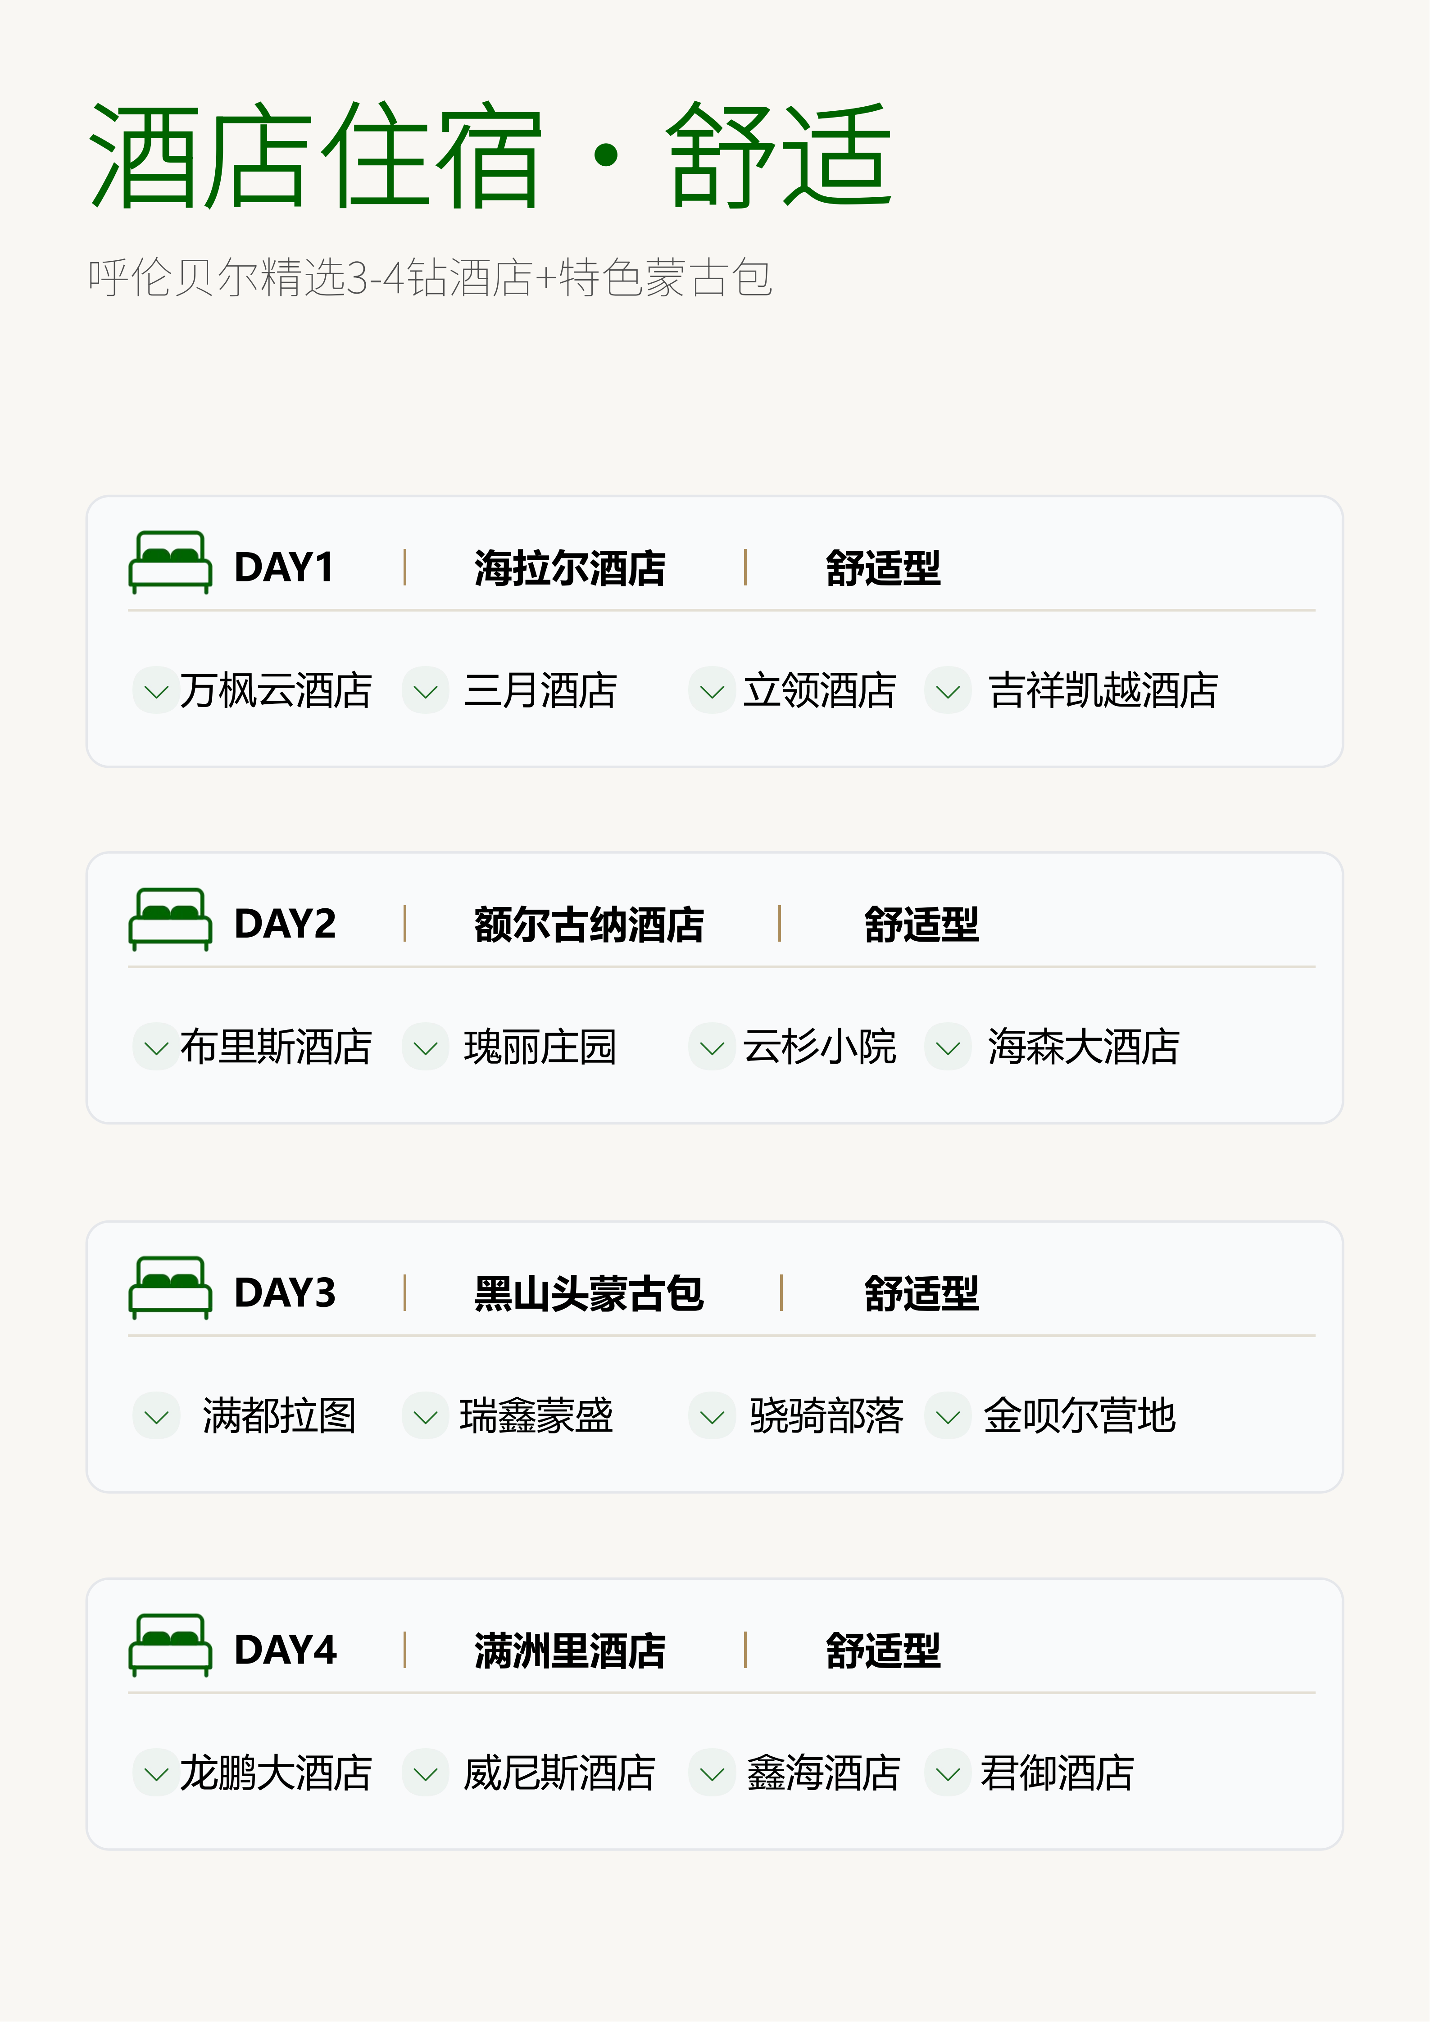The image size is (1430, 2022).
Task: Click the bed icon beside DAY4
Action: pyautogui.click(x=170, y=1645)
